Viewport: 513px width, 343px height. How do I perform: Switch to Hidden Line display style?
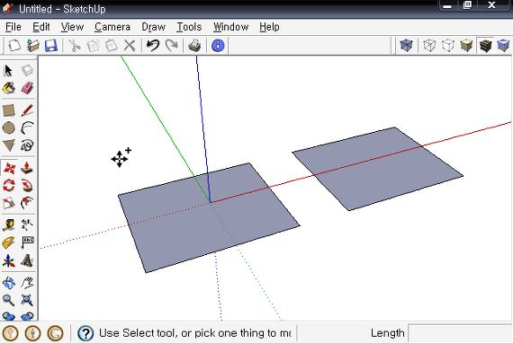tap(448, 46)
